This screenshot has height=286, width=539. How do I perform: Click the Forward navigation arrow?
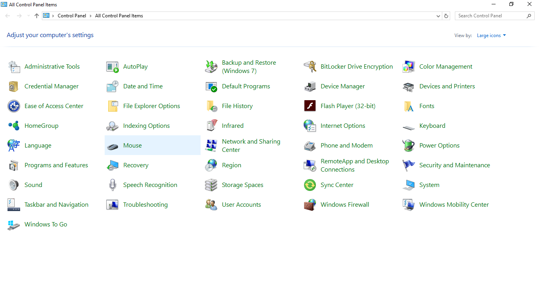point(19,16)
